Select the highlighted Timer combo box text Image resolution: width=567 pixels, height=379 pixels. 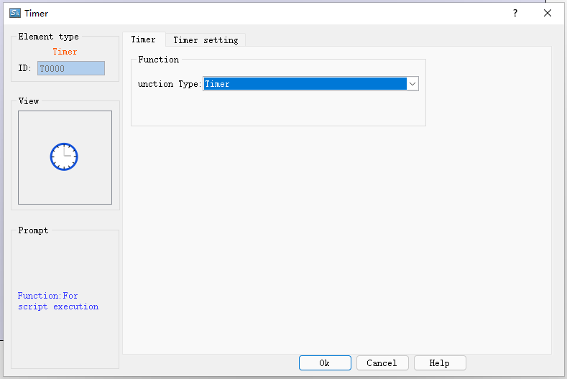coord(305,84)
